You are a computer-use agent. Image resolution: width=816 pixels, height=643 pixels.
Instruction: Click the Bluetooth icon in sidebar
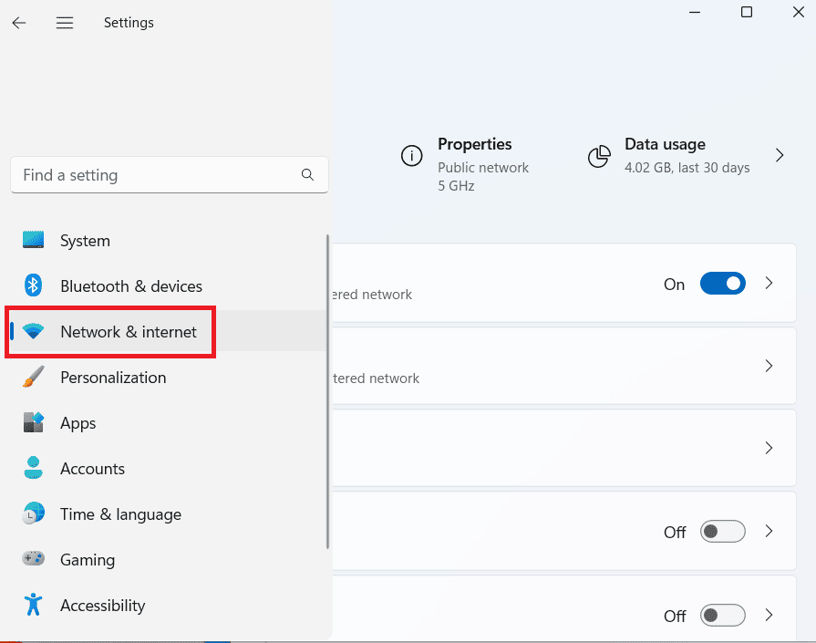click(x=34, y=285)
